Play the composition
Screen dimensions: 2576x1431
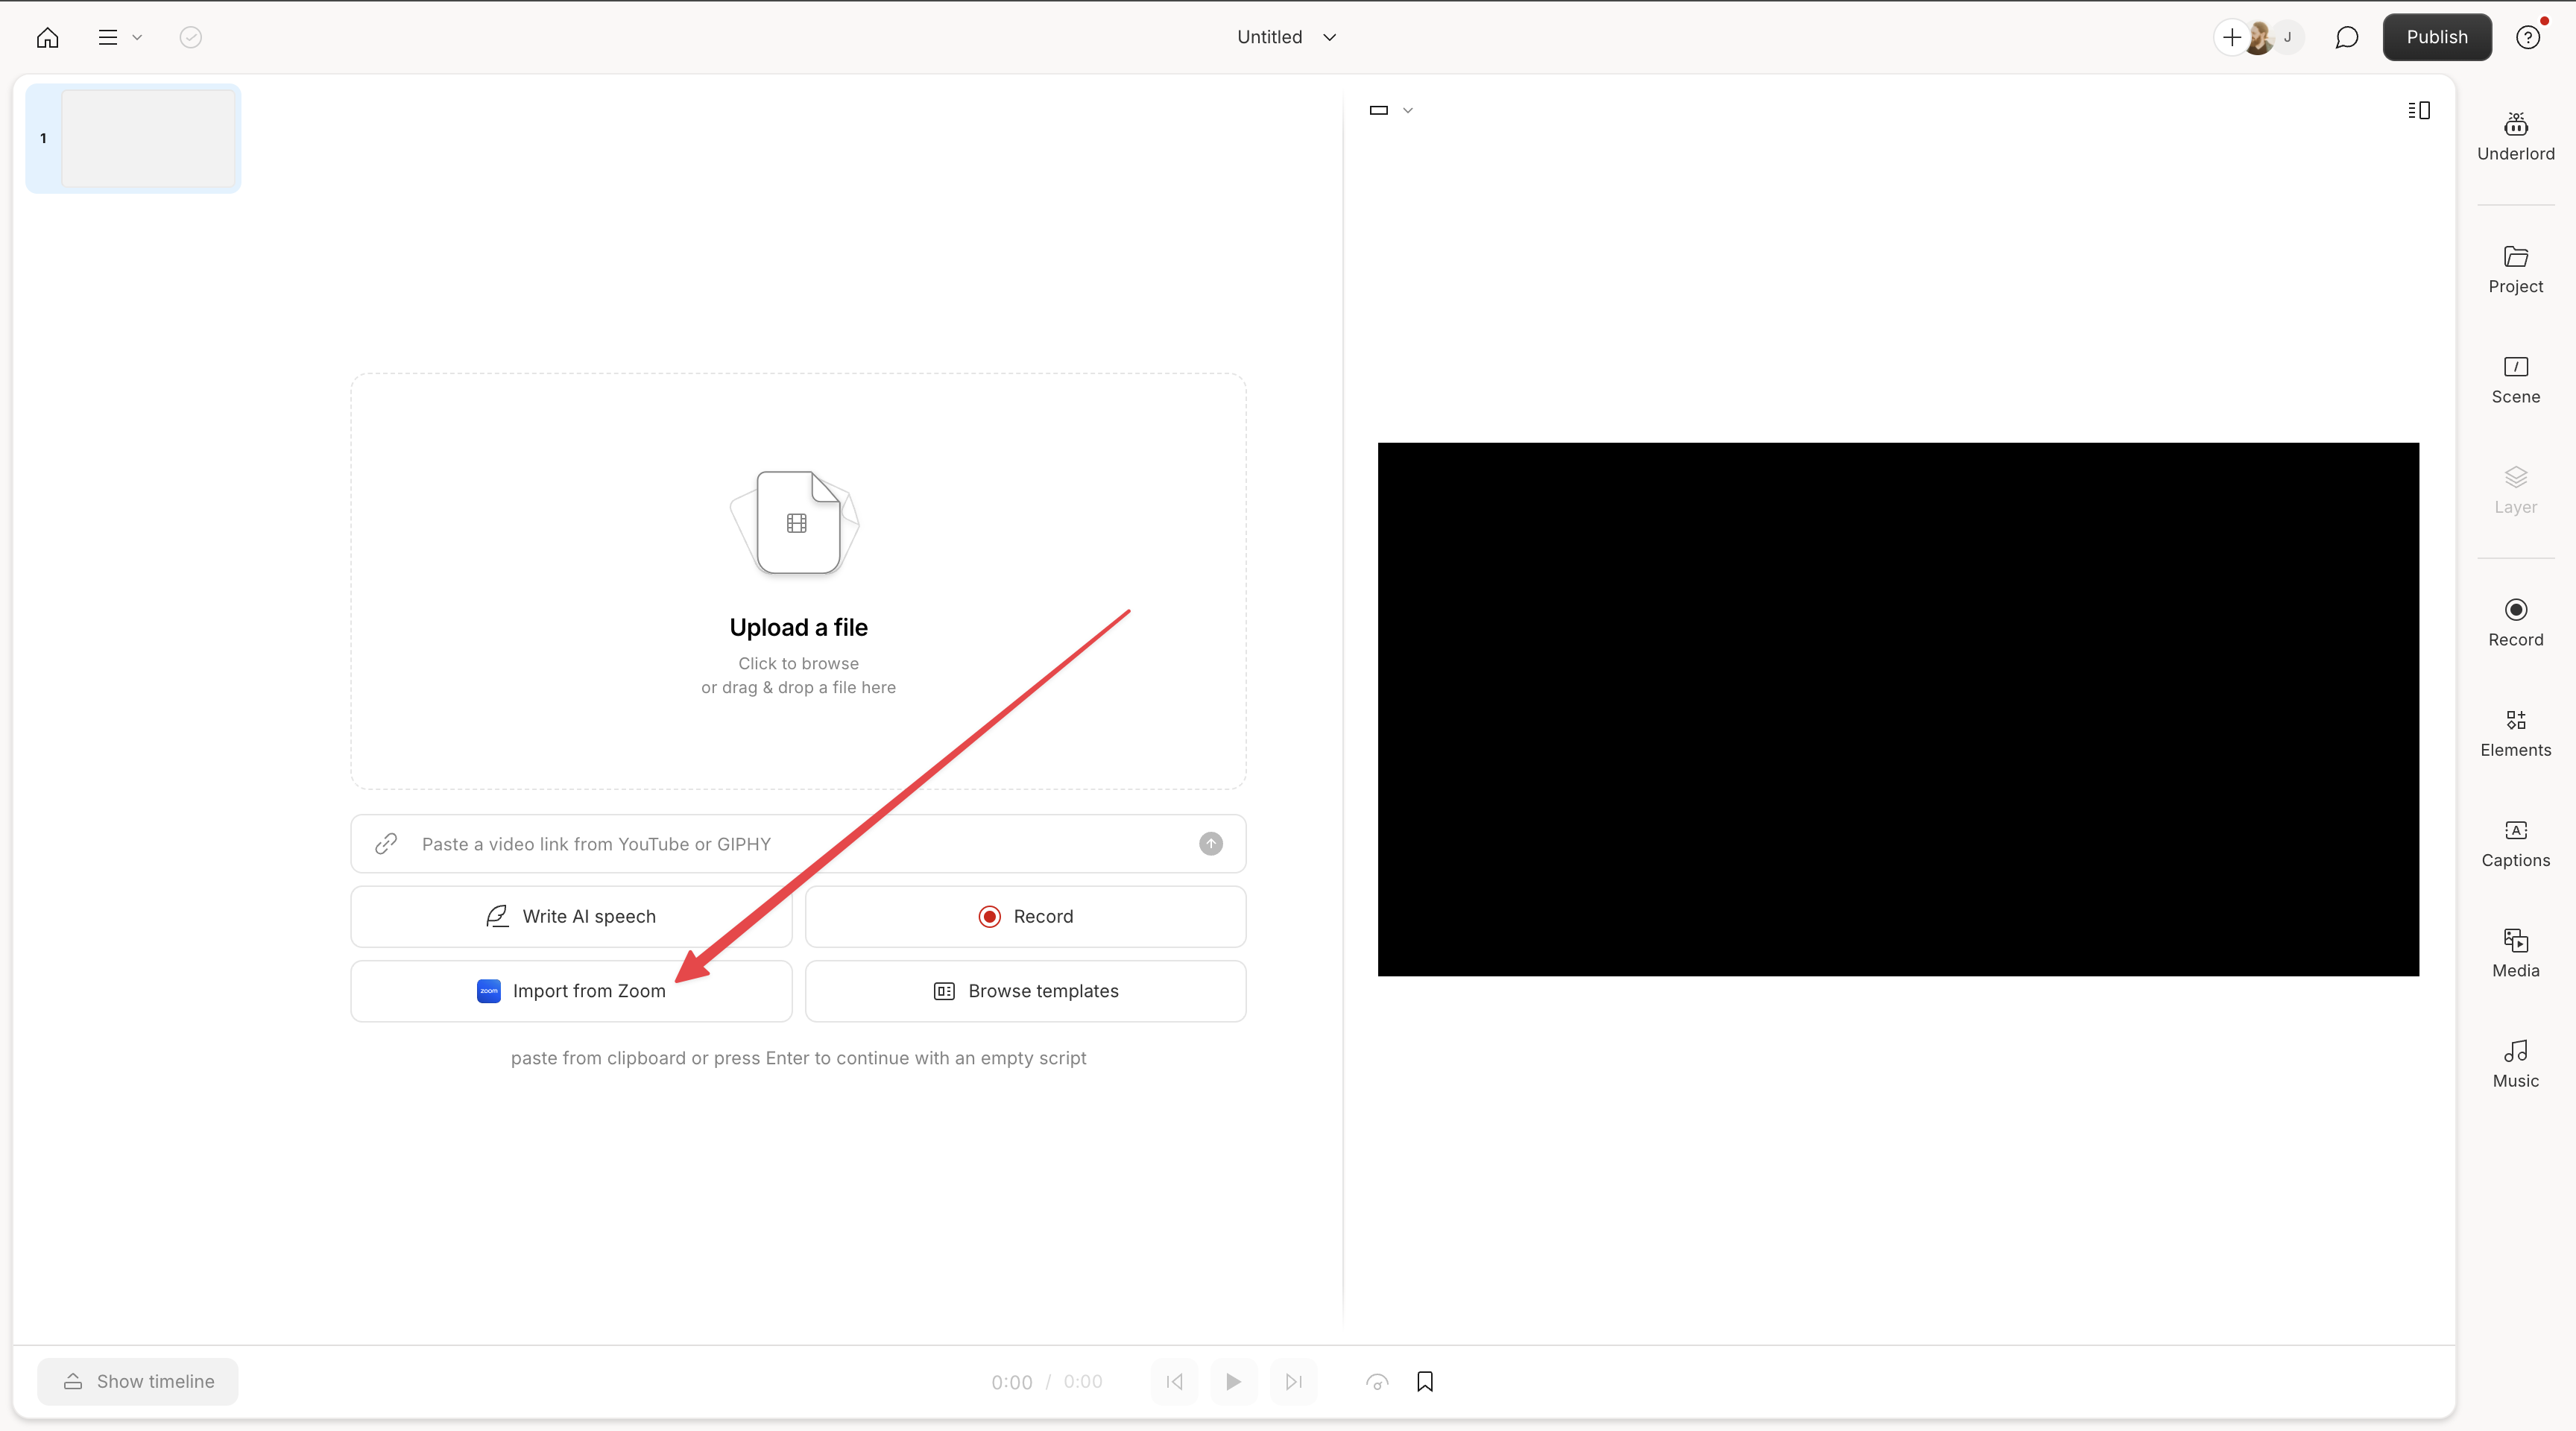click(1233, 1381)
